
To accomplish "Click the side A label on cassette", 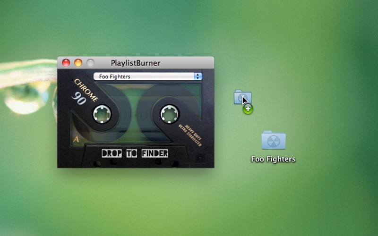I will (x=76, y=139).
